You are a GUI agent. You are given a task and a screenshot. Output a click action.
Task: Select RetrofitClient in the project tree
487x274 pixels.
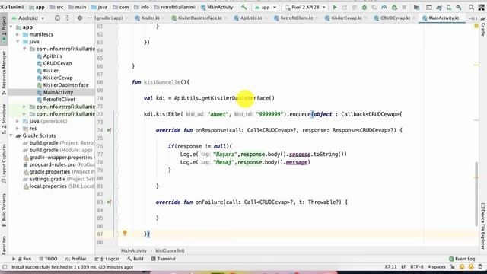(x=59, y=100)
